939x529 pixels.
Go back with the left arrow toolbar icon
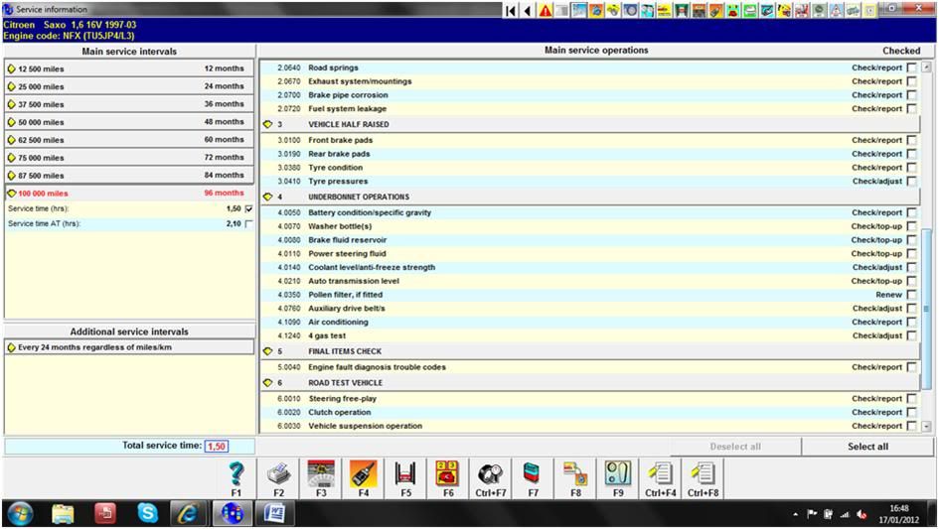[x=528, y=10]
